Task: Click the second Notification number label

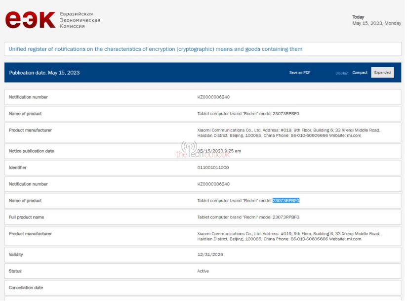Action: point(29,185)
